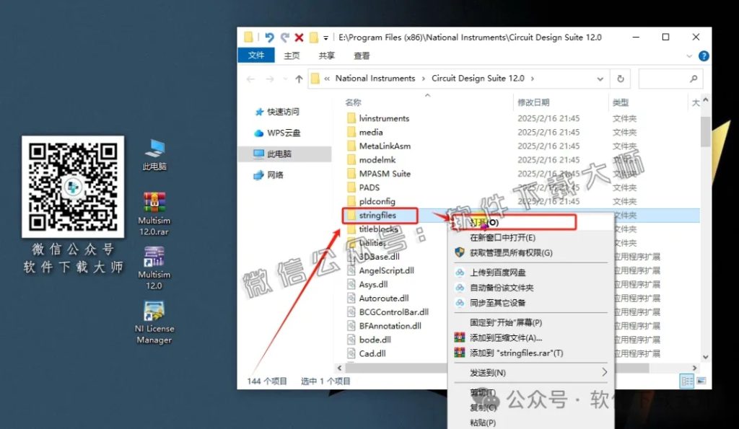Screen dimensions: 739x429
Task: Click the up-arrow navigation icon
Action: pos(298,78)
